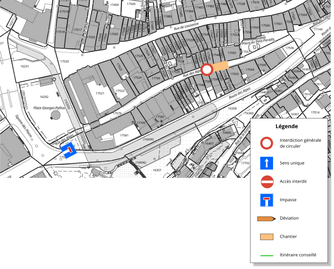Click the Place Georges-Python label

(49, 108)
